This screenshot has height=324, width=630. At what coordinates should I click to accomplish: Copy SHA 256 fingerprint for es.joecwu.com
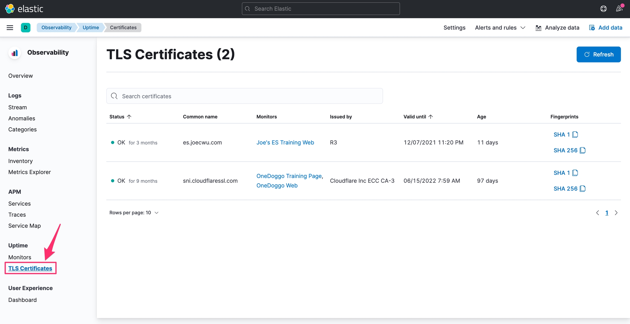[x=583, y=151]
